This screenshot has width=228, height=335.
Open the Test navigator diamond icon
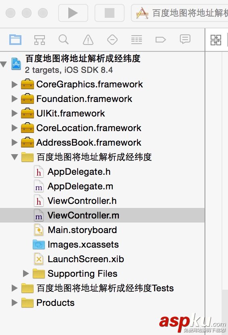(112, 40)
